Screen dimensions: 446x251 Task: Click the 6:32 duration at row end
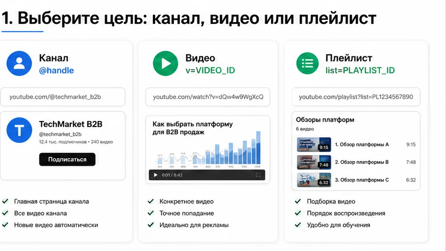coord(411,180)
